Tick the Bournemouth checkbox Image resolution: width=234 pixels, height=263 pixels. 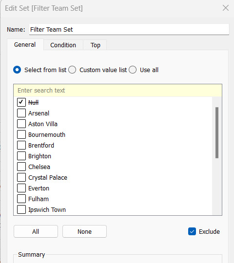[21, 134]
